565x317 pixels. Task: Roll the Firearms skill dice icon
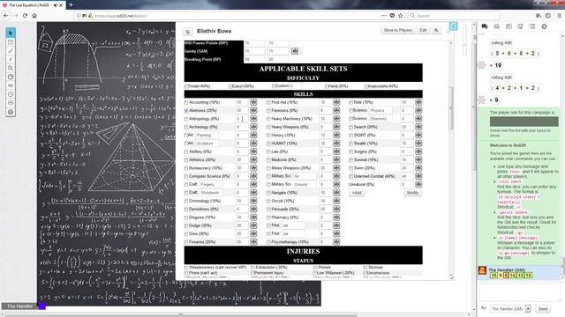click(253, 242)
